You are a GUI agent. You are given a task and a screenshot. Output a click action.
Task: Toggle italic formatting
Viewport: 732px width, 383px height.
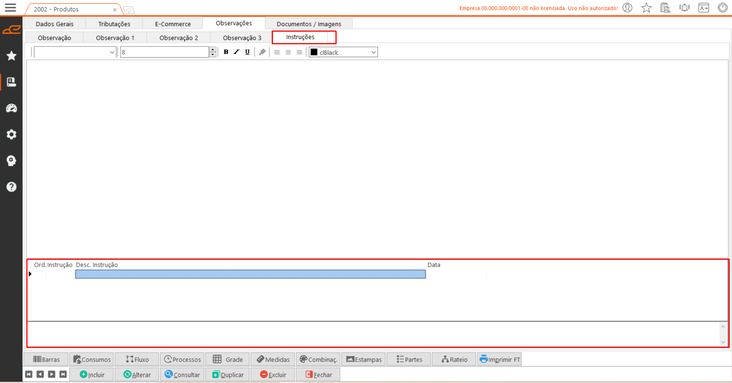point(237,52)
